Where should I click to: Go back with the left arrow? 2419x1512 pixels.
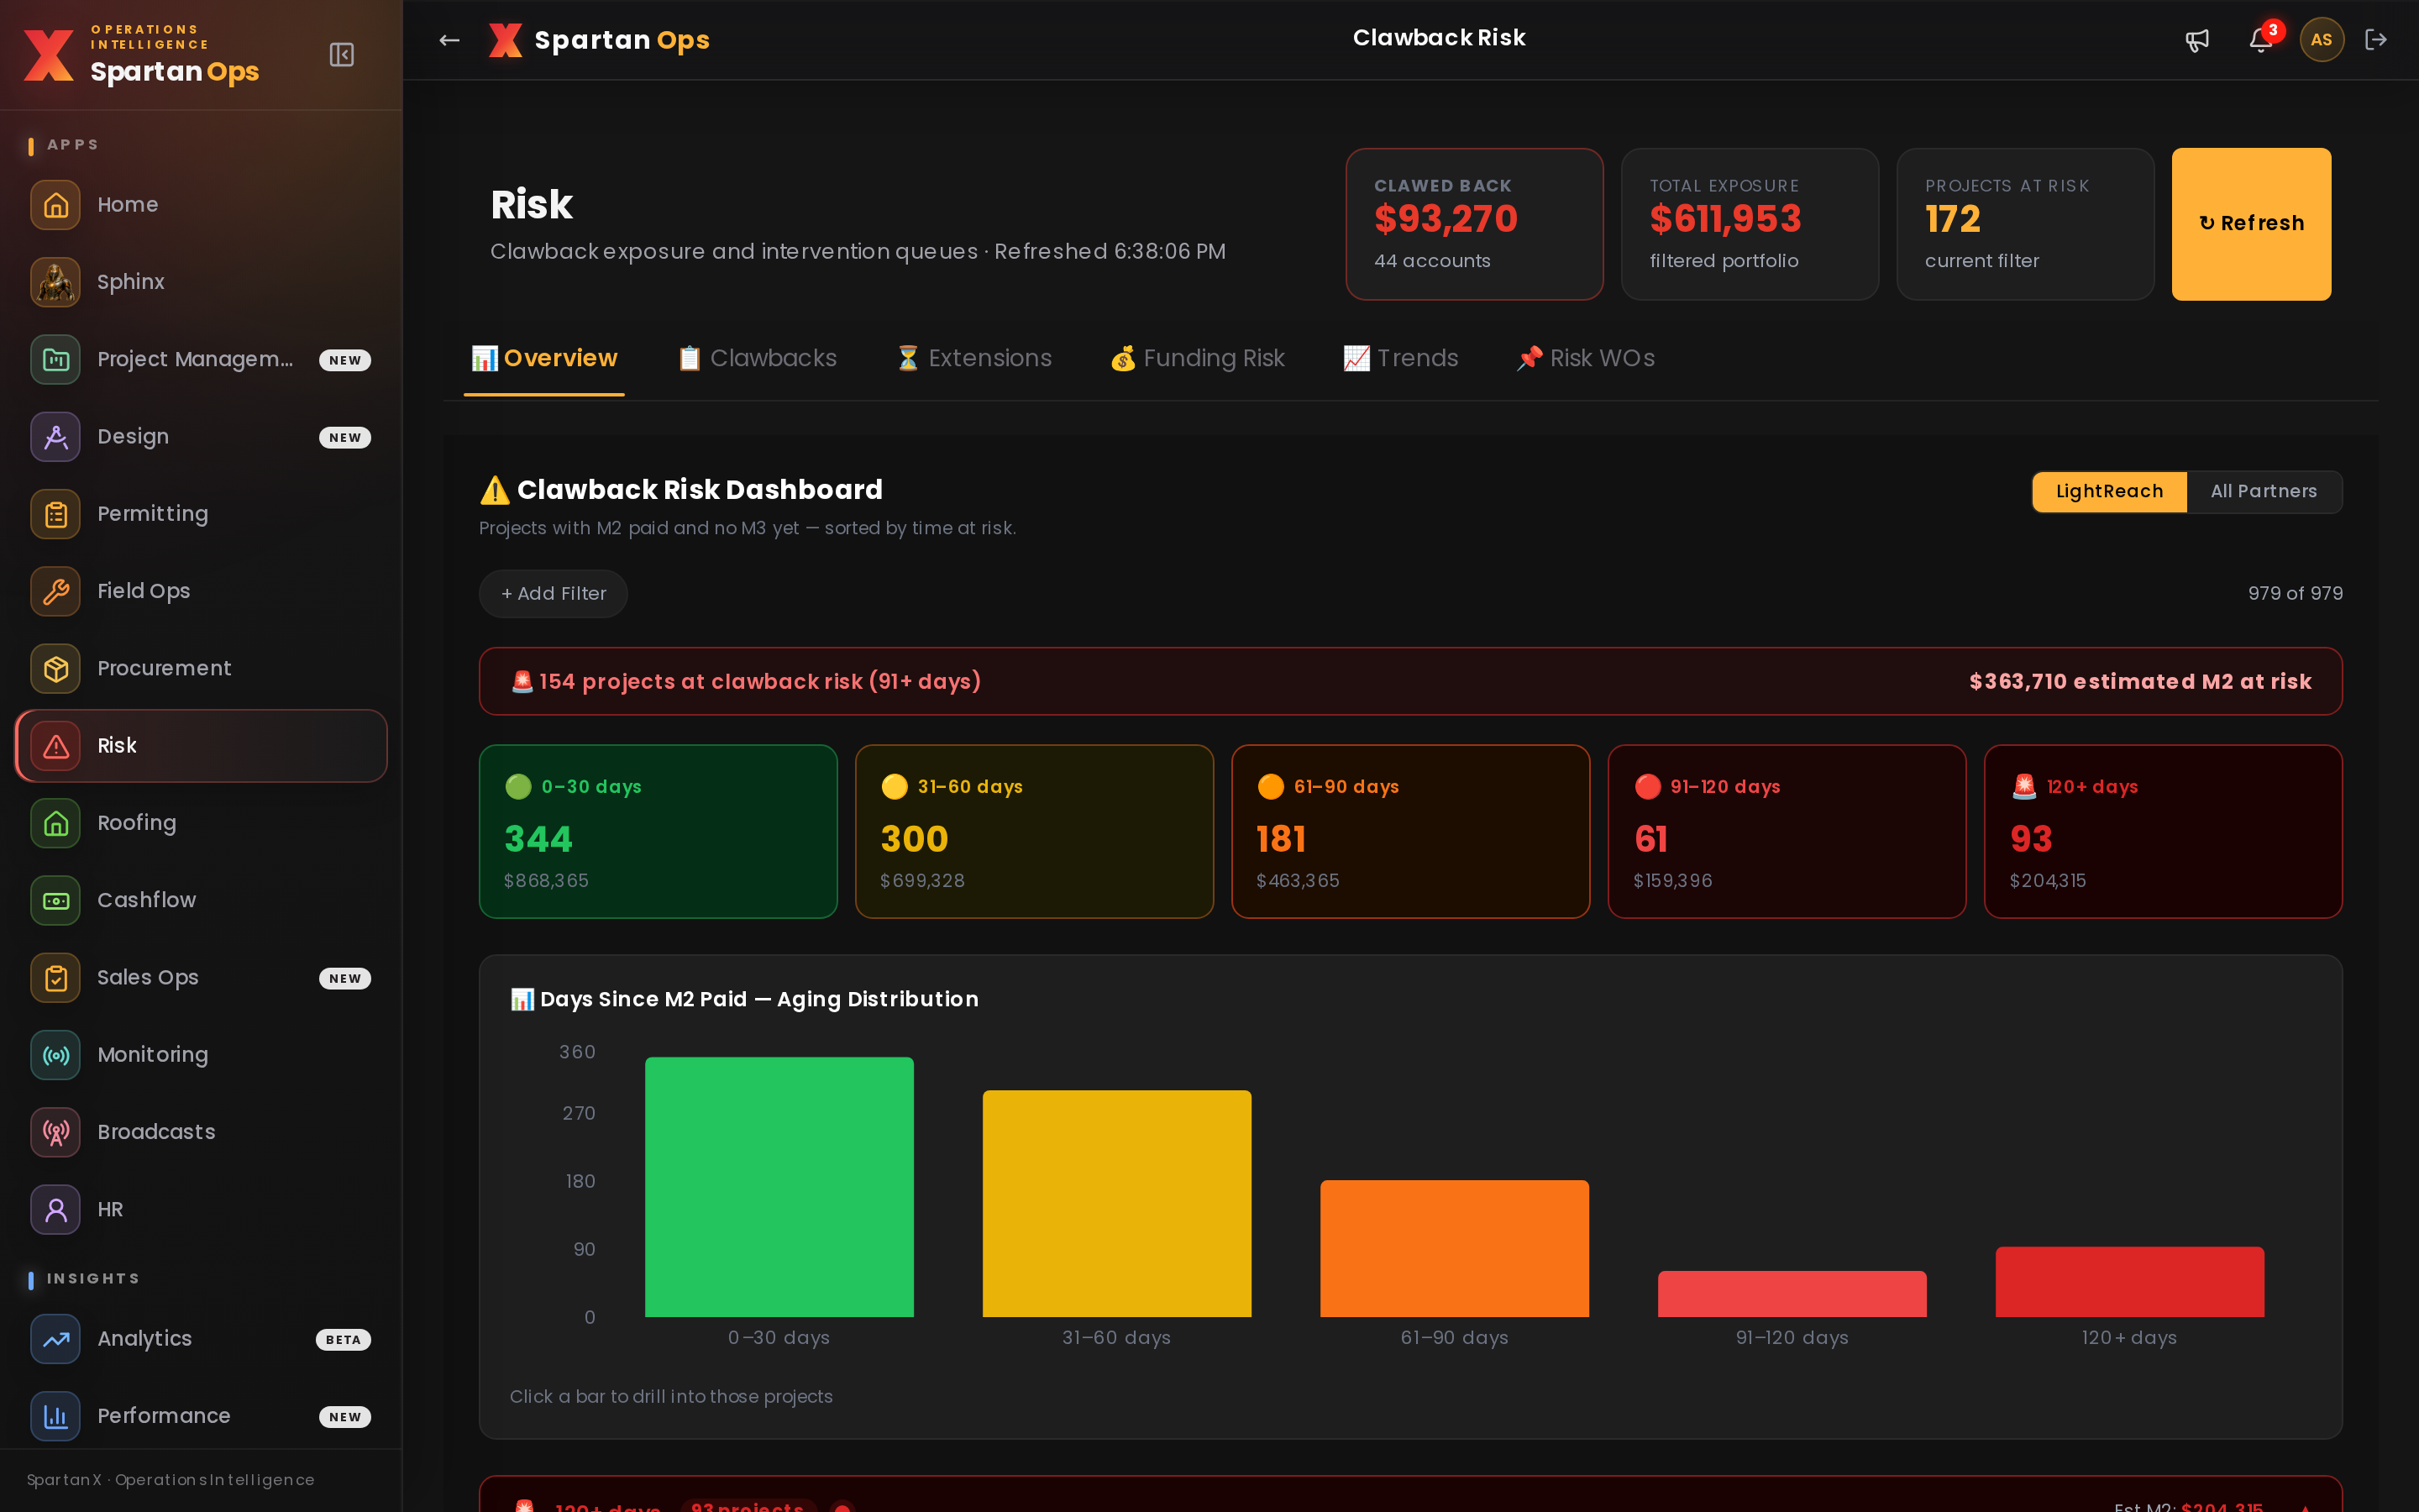tap(450, 40)
